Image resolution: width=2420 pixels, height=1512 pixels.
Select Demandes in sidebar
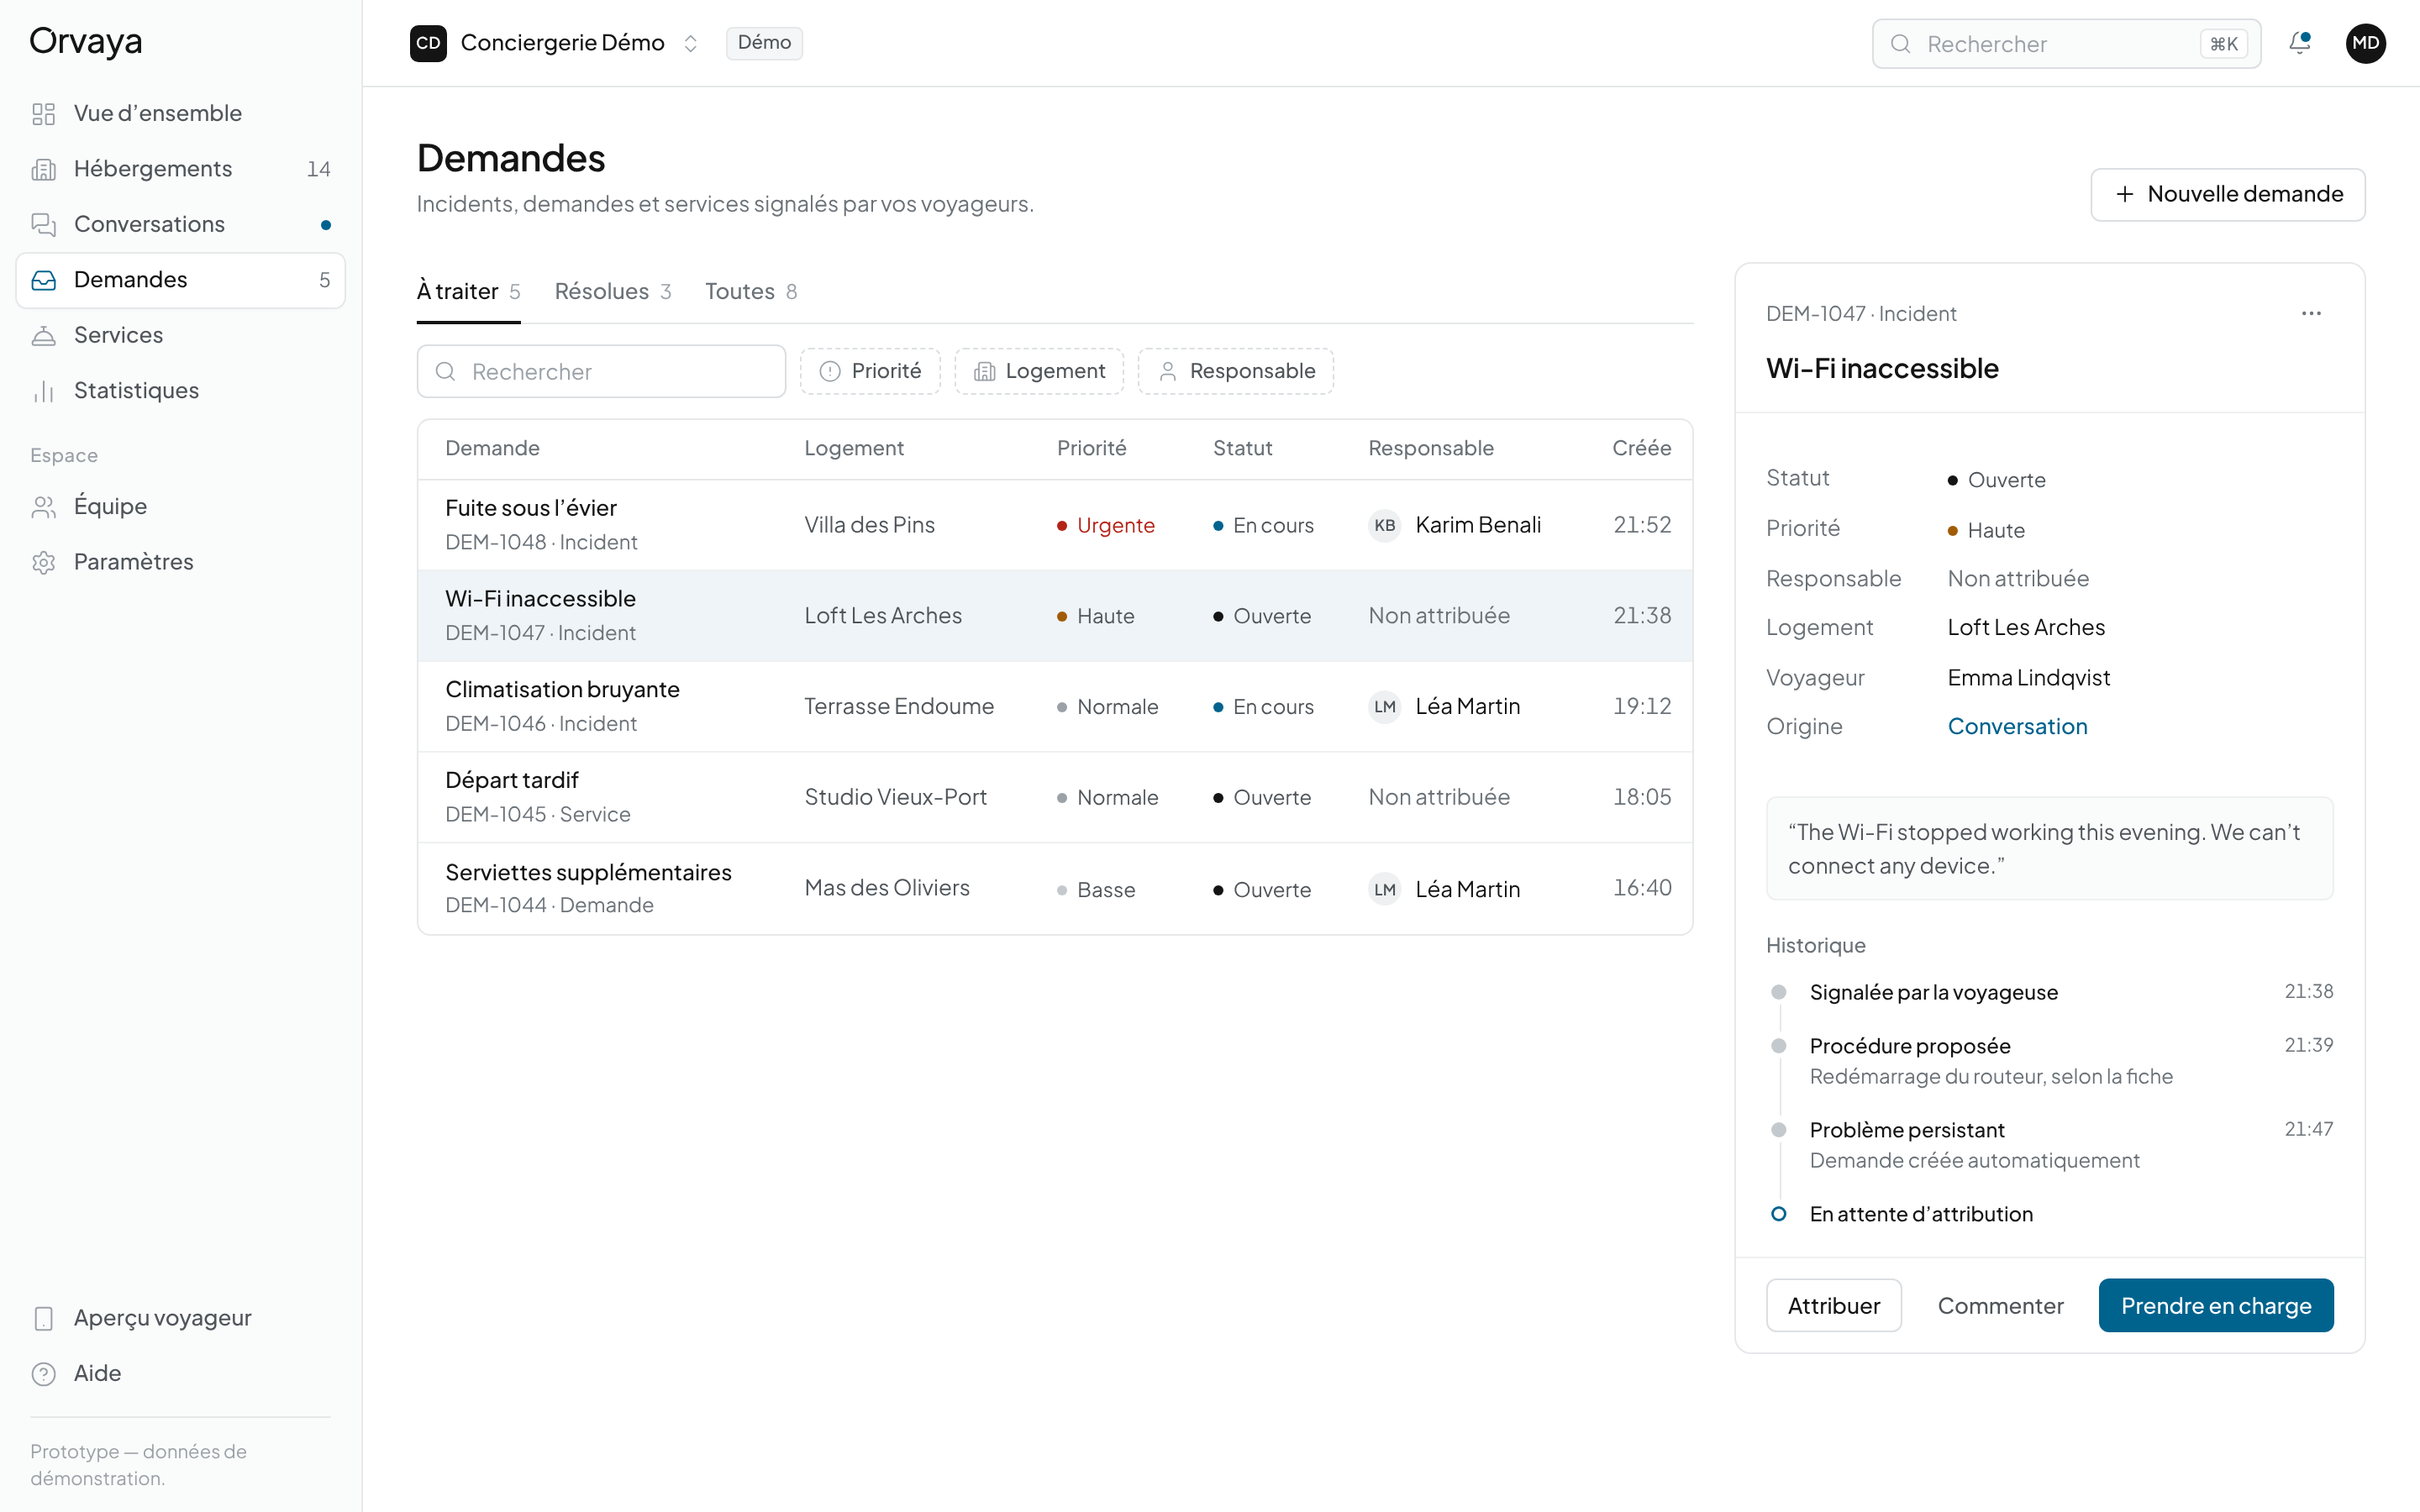point(180,280)
